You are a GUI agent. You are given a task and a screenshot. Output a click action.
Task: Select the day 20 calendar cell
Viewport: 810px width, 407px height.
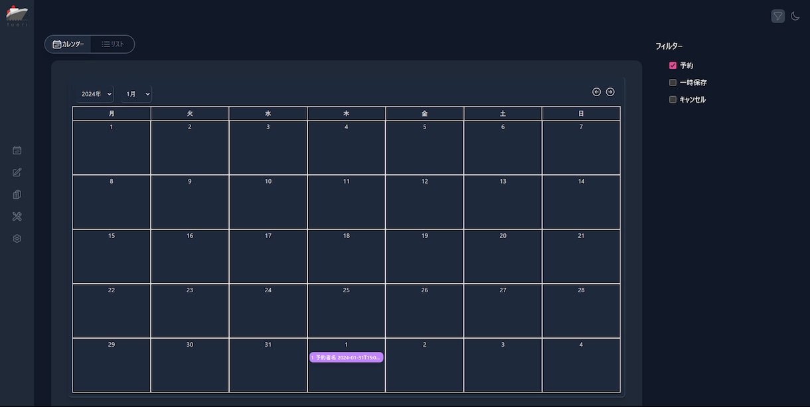pos(503,257)
